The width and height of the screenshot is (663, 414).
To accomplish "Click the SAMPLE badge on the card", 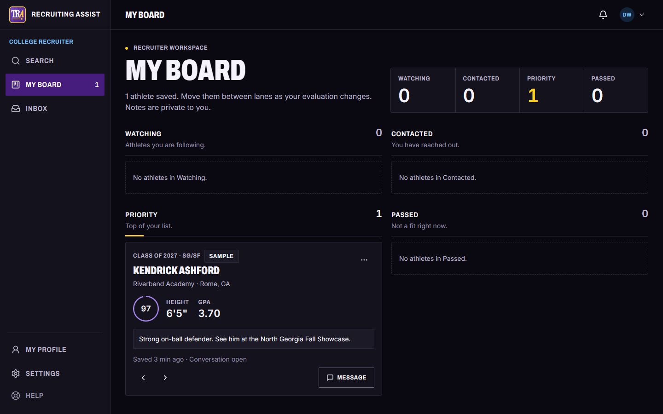I will tap(221, 256).
